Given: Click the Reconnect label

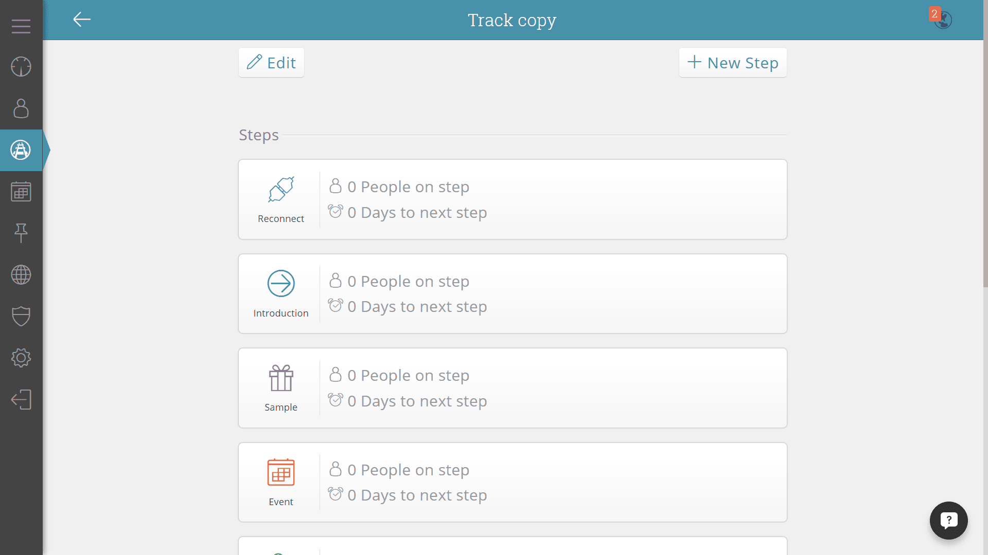Looking at the screenshot, I should click(x=281, y=219).
